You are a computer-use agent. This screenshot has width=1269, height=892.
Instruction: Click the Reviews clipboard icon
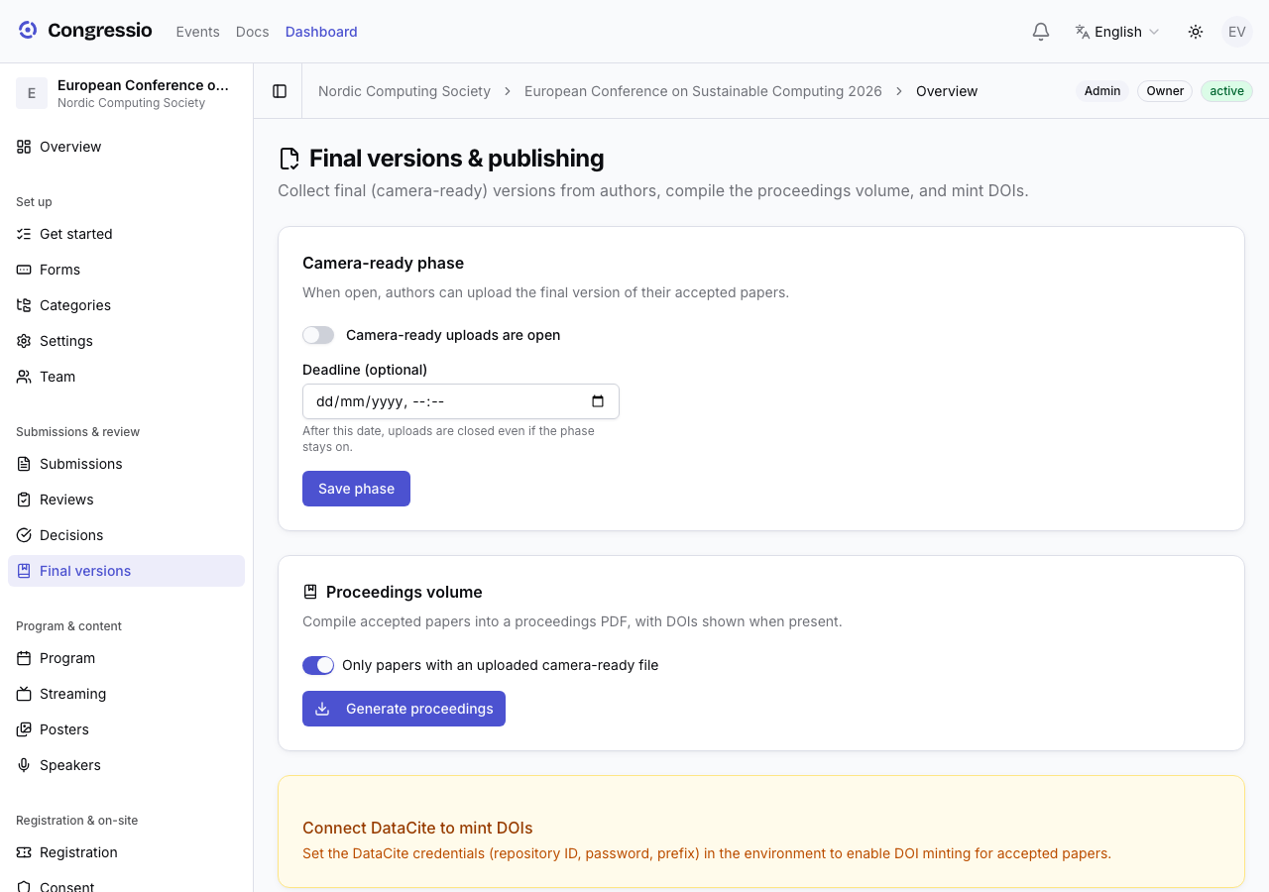point(24,500)
